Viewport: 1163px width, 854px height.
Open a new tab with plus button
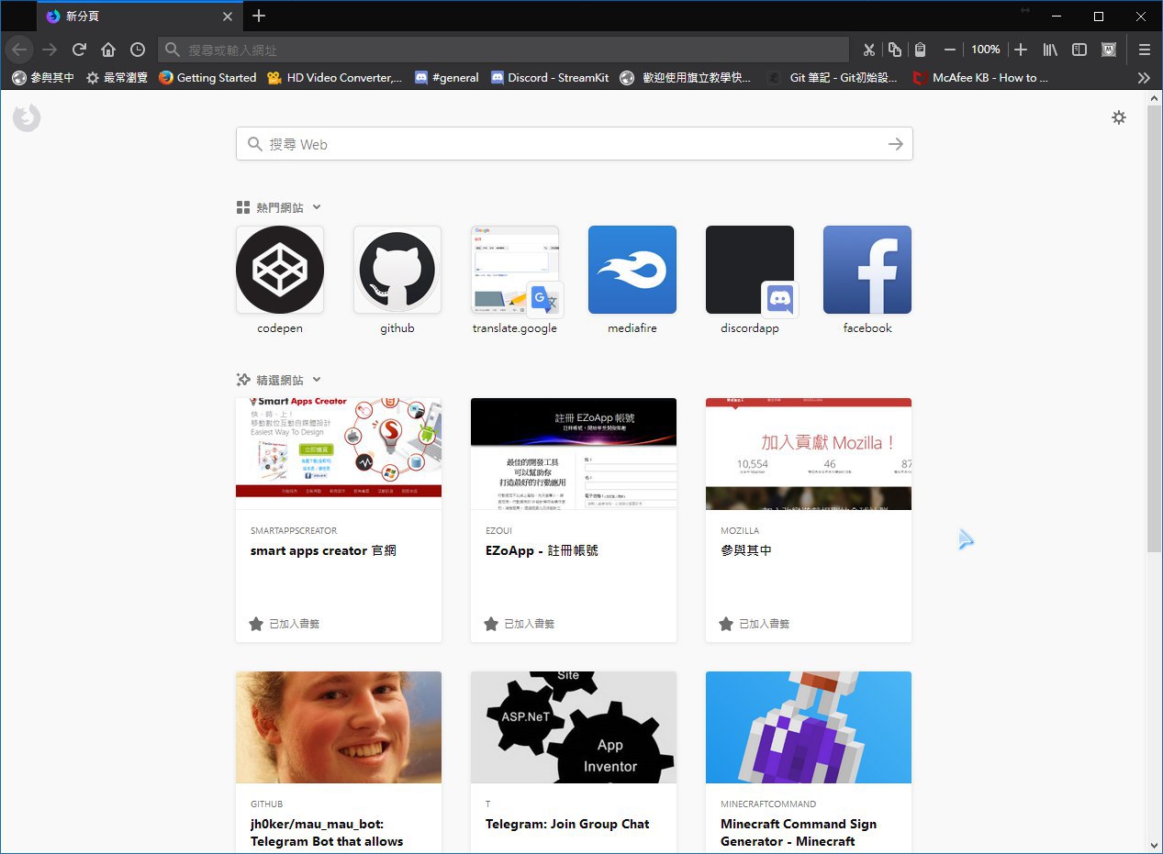point(259,16)
